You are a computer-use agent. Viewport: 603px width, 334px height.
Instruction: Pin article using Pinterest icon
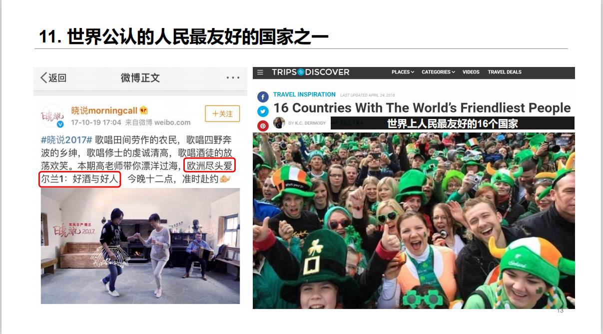(x=263, y=126)
